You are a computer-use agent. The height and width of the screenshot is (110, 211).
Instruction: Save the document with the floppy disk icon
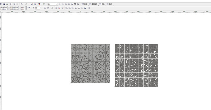pos(4,4)
